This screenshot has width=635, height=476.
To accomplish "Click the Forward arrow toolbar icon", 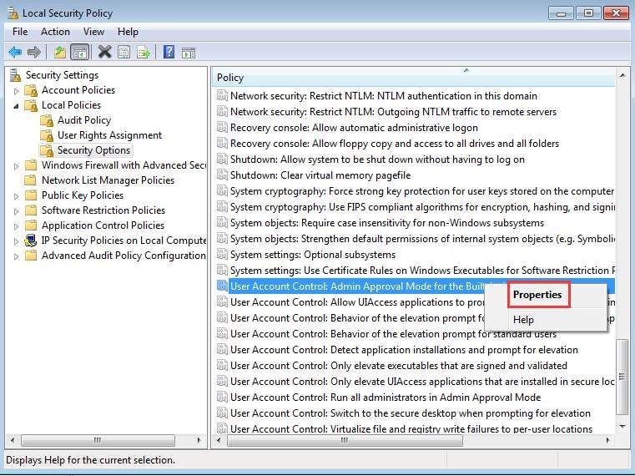I will pyautogui.click(x=34, y=53).
